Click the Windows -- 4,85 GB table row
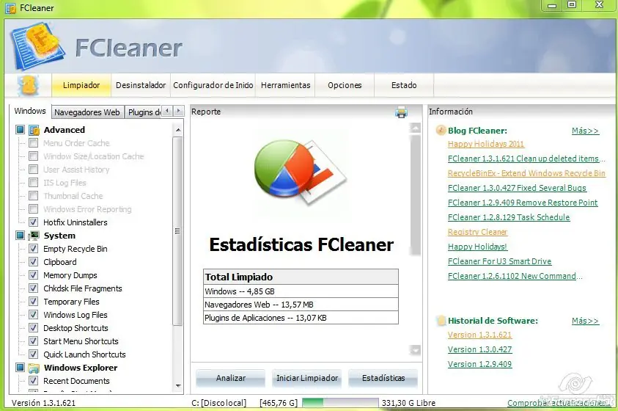 click(x=301, y=291)
